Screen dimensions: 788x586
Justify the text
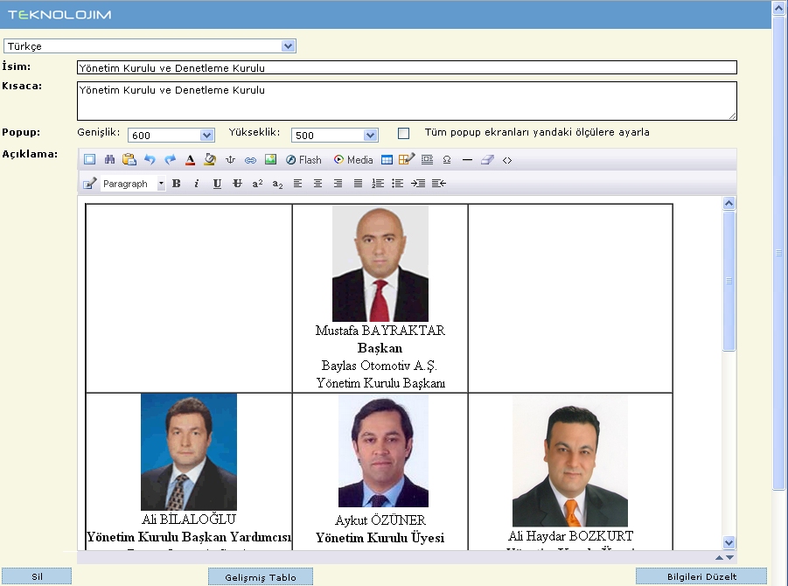(358, 184)
